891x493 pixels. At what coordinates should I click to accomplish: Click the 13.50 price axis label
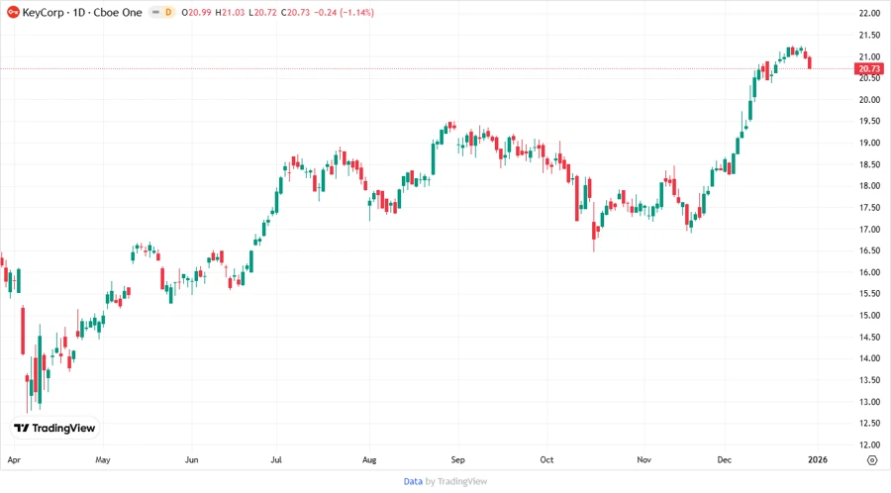click(869, 380)
